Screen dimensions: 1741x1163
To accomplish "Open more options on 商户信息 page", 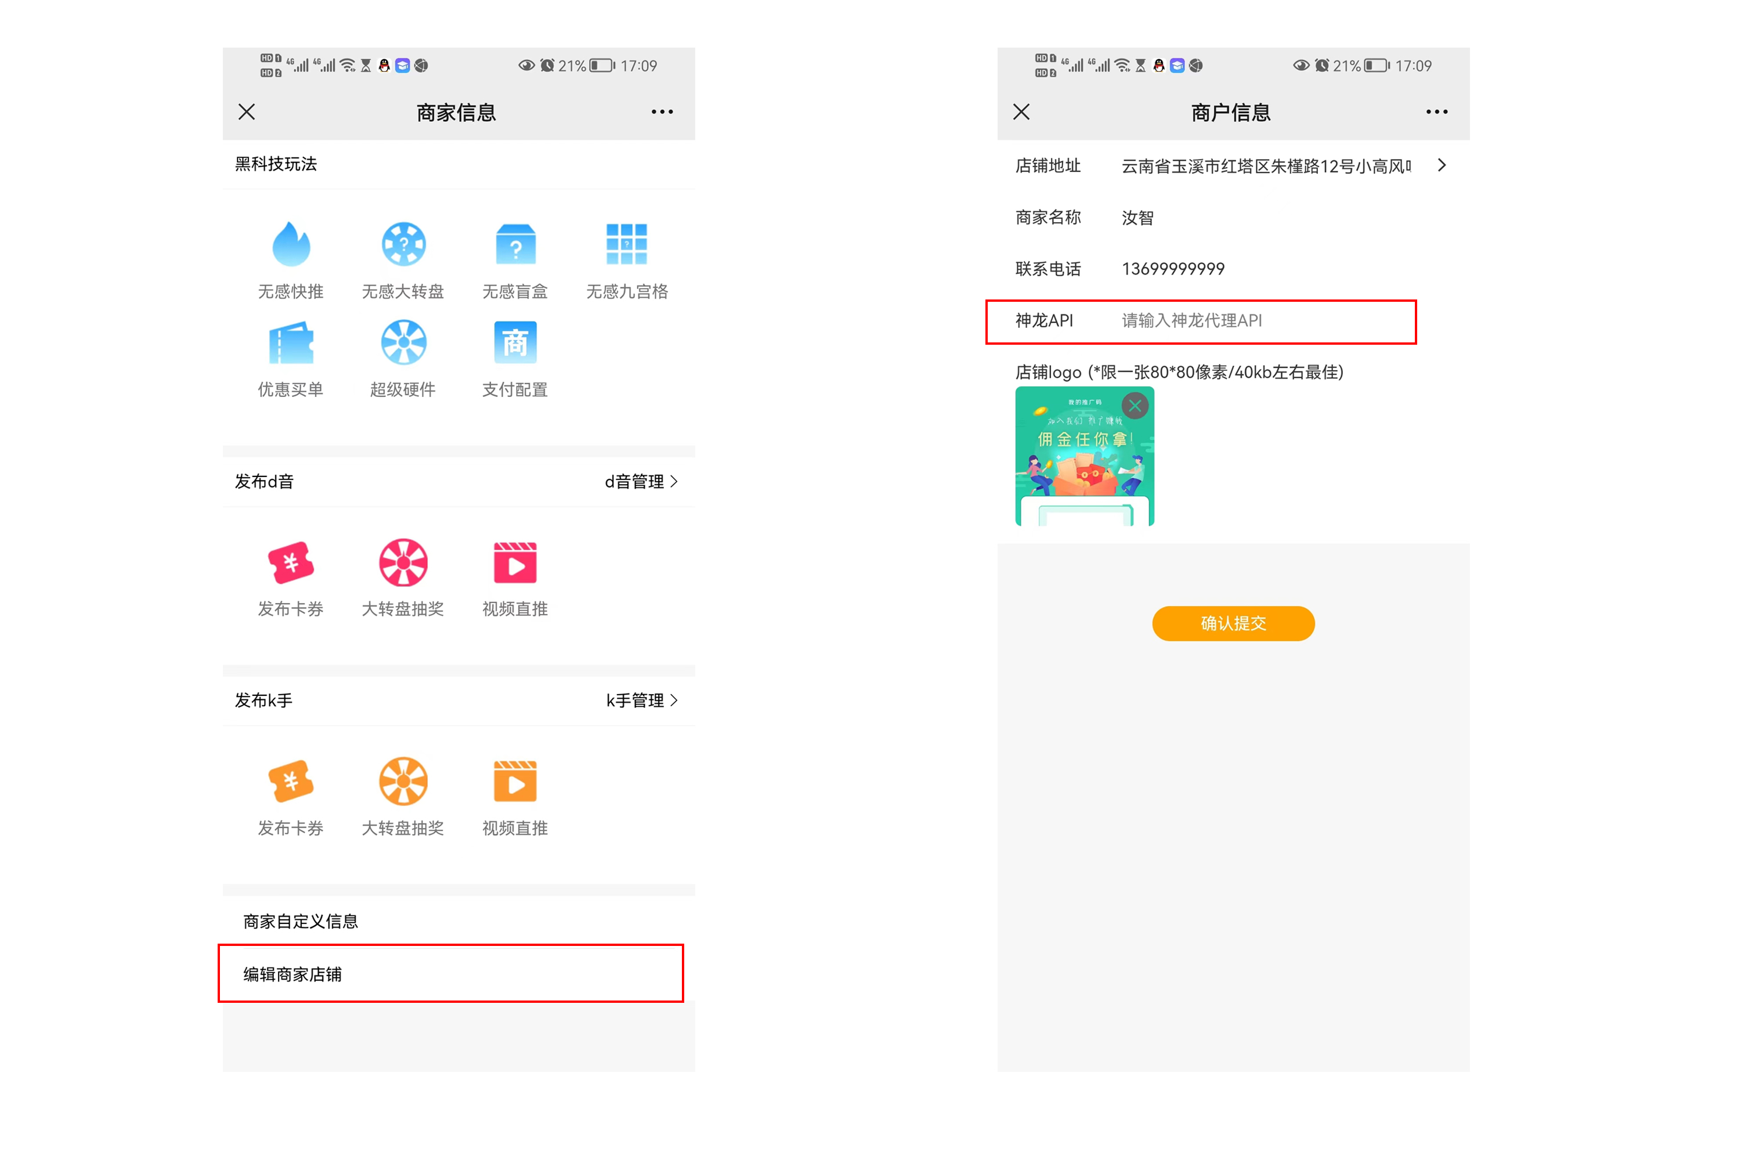I will (1437, 112).
